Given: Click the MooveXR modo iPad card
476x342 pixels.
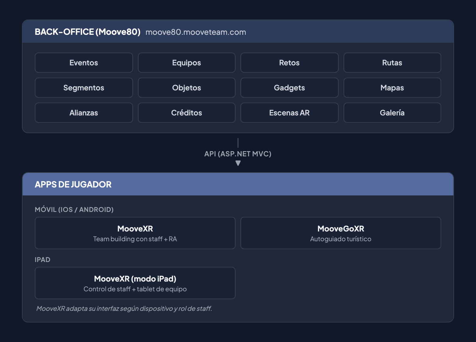Looking at the screenshot, I should pyautogui.click(x=135, y=283).
